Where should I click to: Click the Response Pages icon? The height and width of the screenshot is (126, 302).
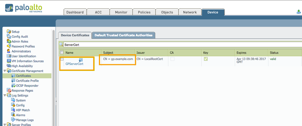pos(9,90)
